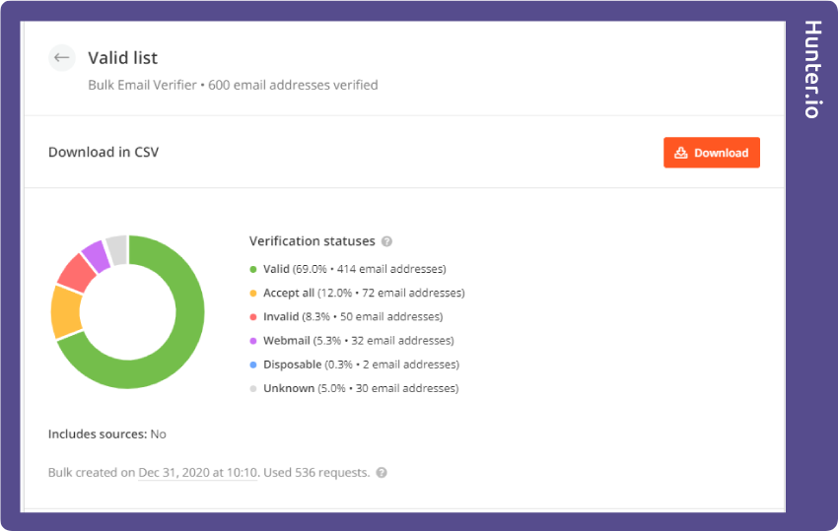Click 'Unknown (5.0% • 30 email addresses)'
Image resolution: width=838 pixels, height=531 pixels.
click(361, 388)
